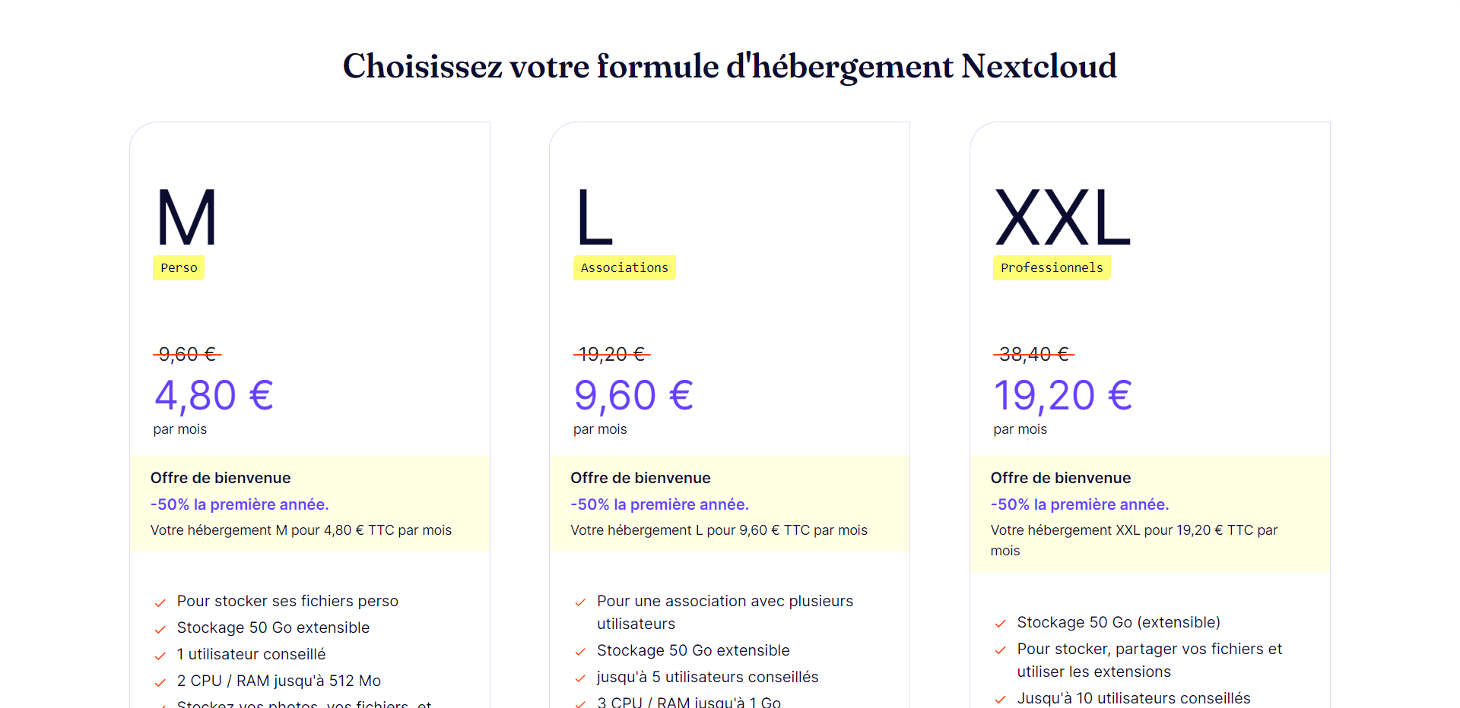Click the yellow "Associations" badge

point(624,268)
